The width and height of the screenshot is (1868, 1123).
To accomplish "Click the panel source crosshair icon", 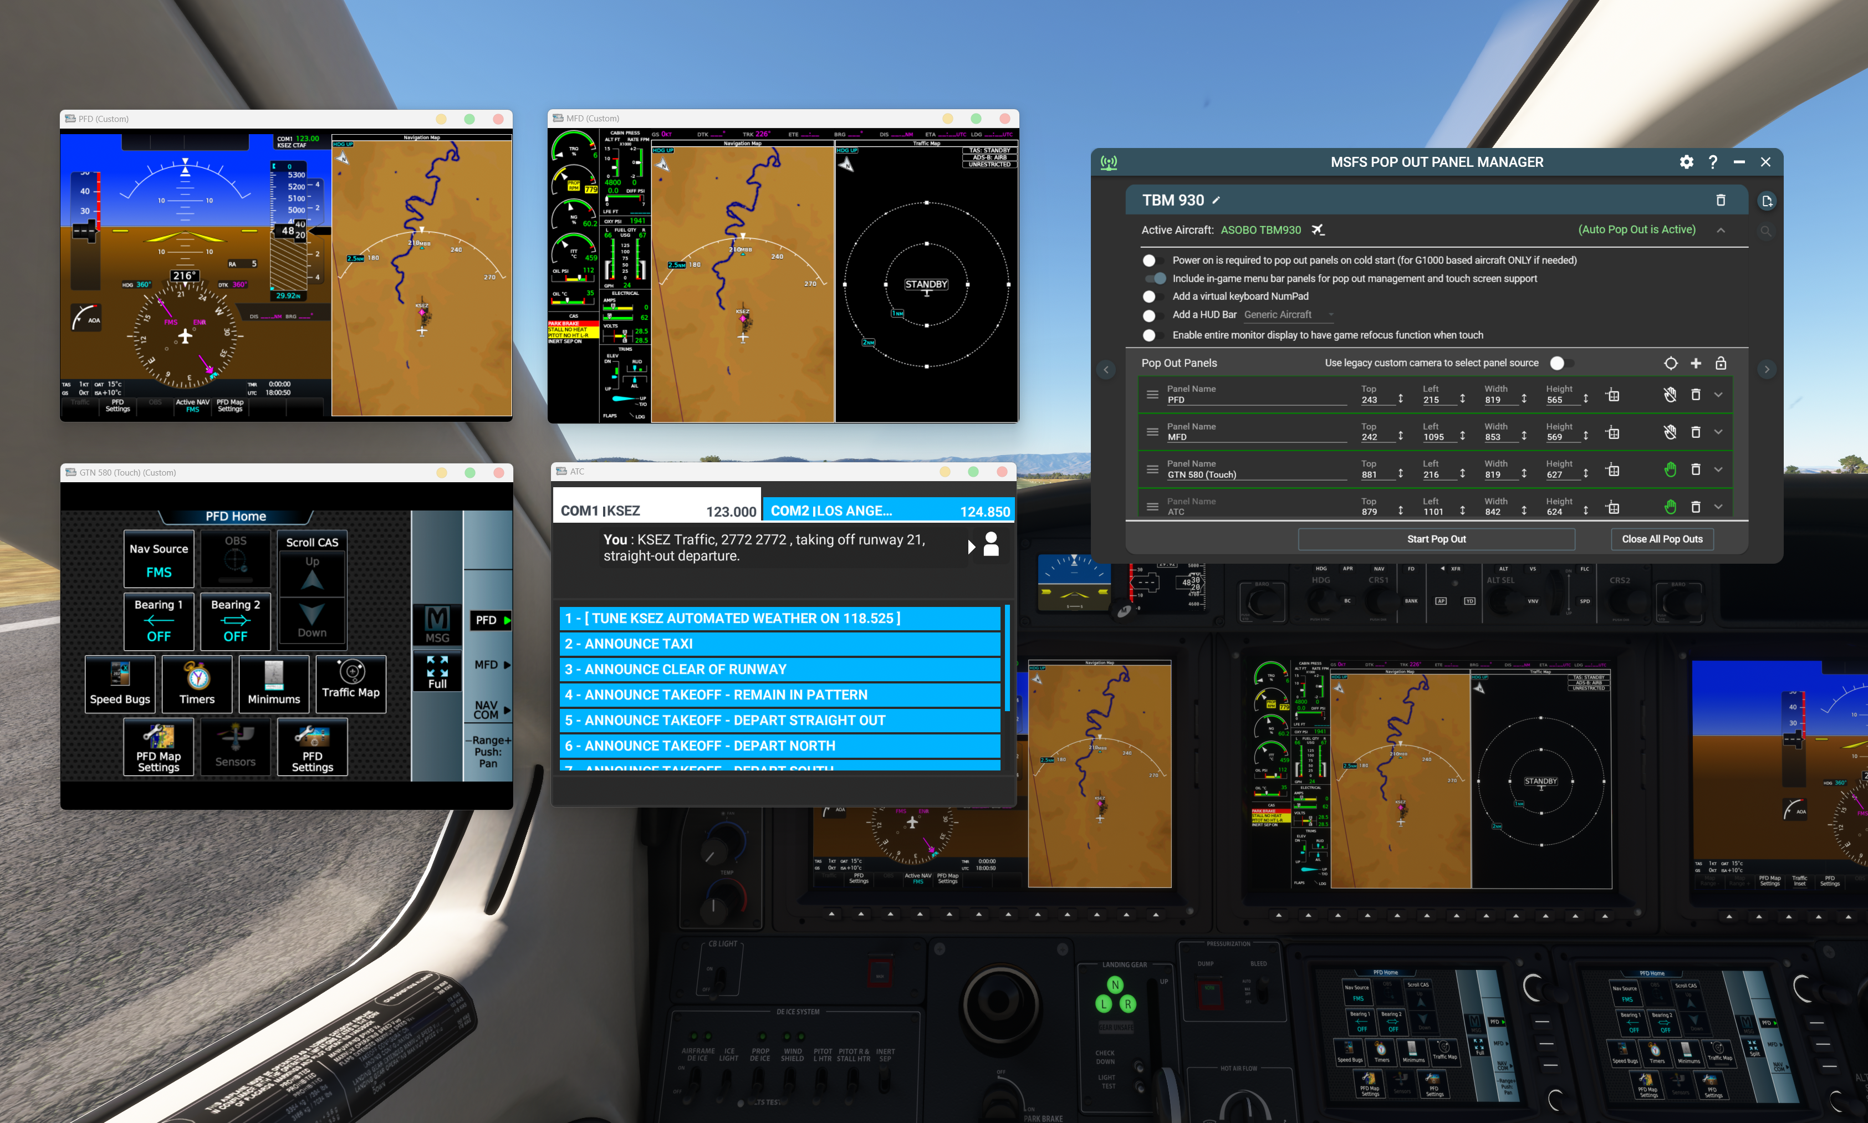I will pos(1671,363).
